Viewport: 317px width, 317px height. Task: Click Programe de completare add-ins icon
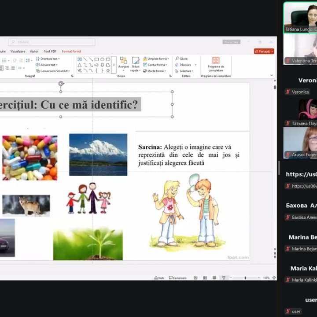(x=216, y=64)
